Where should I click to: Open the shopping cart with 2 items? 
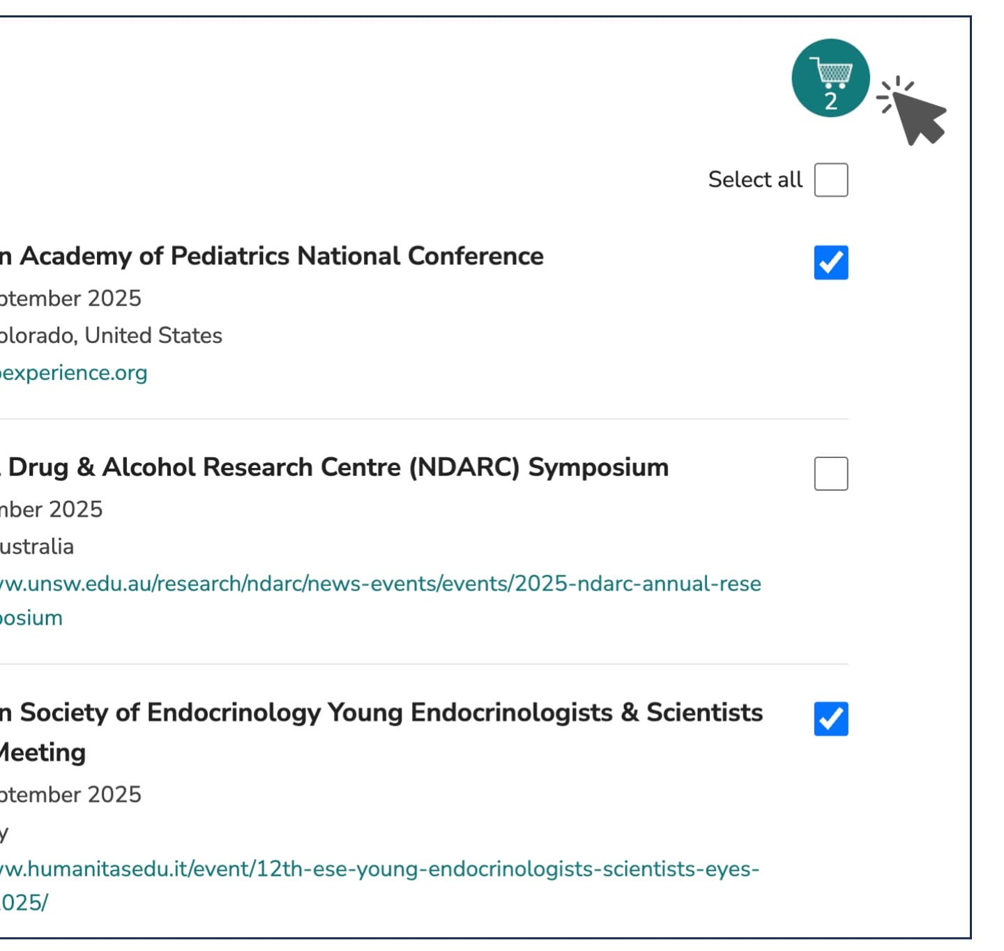830,77
